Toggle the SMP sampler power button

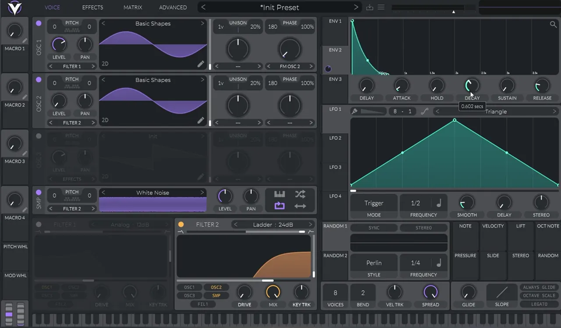[x=39, y=193]
